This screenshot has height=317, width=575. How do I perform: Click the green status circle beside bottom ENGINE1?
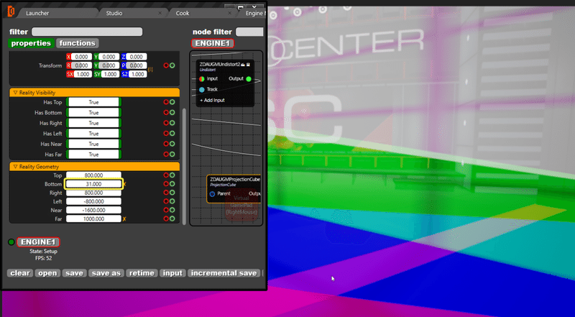pyautogui.click(x=11, y=242)
